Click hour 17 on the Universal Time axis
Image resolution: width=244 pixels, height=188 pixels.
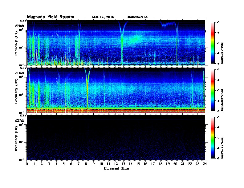(153, 164)
